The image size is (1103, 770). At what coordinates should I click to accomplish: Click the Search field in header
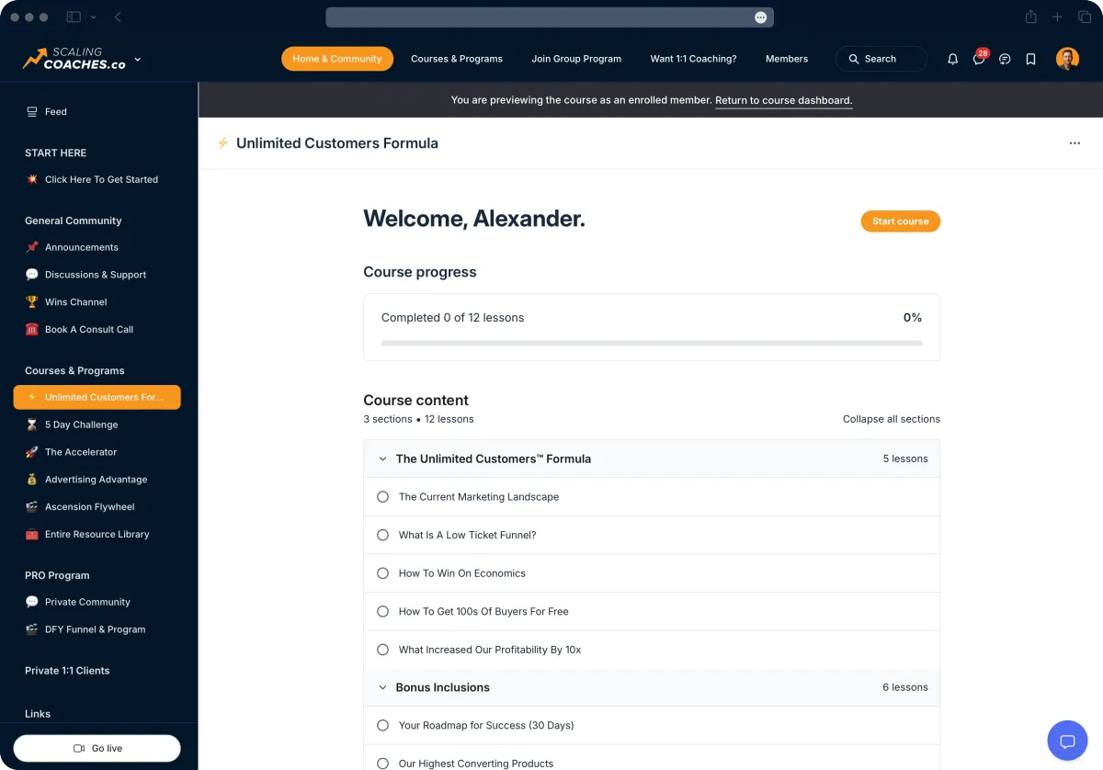[881, 59]
